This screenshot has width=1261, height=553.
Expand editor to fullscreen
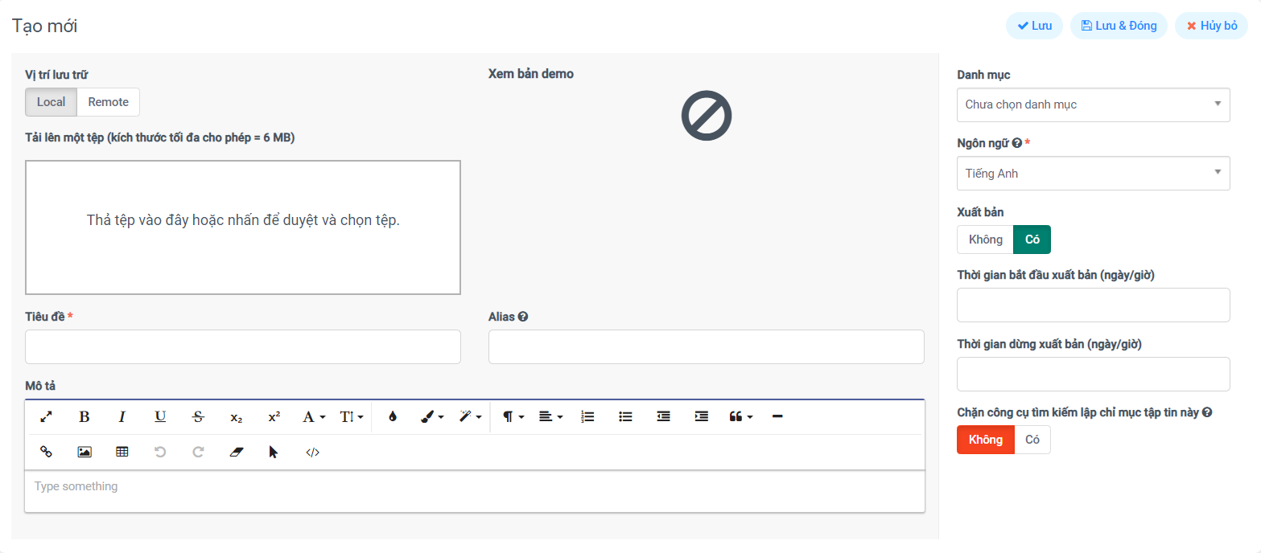point(46,416)
